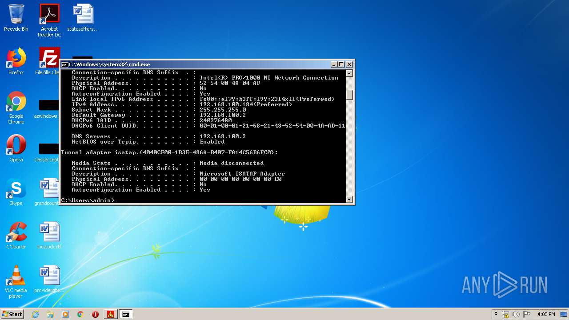
Task: Select the classaccept desktop file
Action: click(46, 153)
